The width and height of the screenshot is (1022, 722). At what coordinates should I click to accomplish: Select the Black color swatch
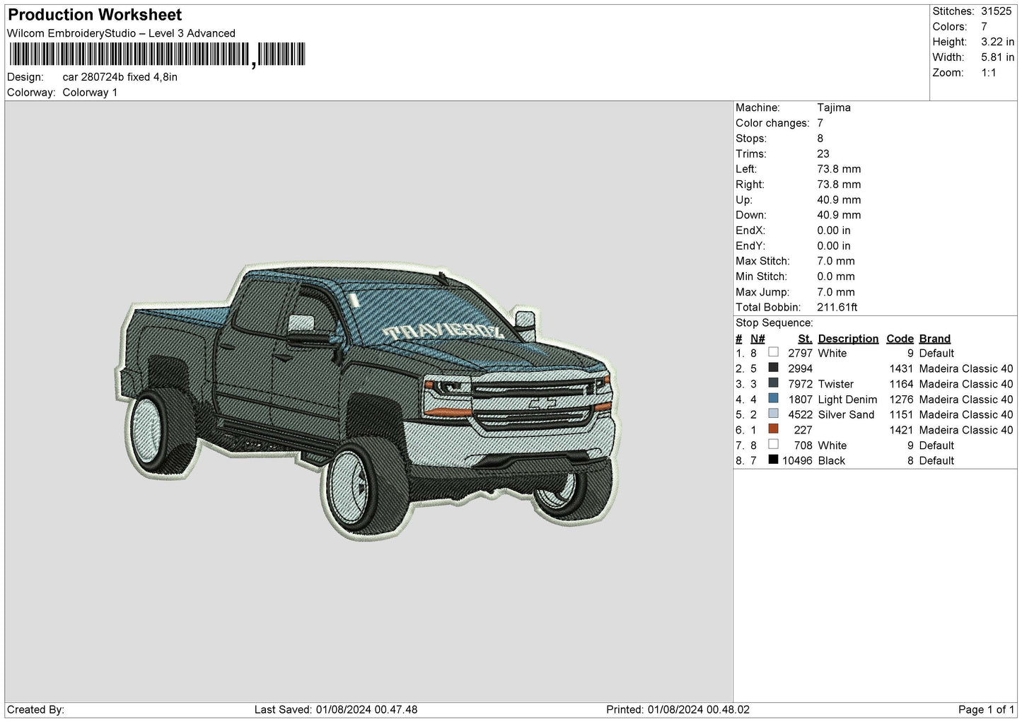click(773, 460)
